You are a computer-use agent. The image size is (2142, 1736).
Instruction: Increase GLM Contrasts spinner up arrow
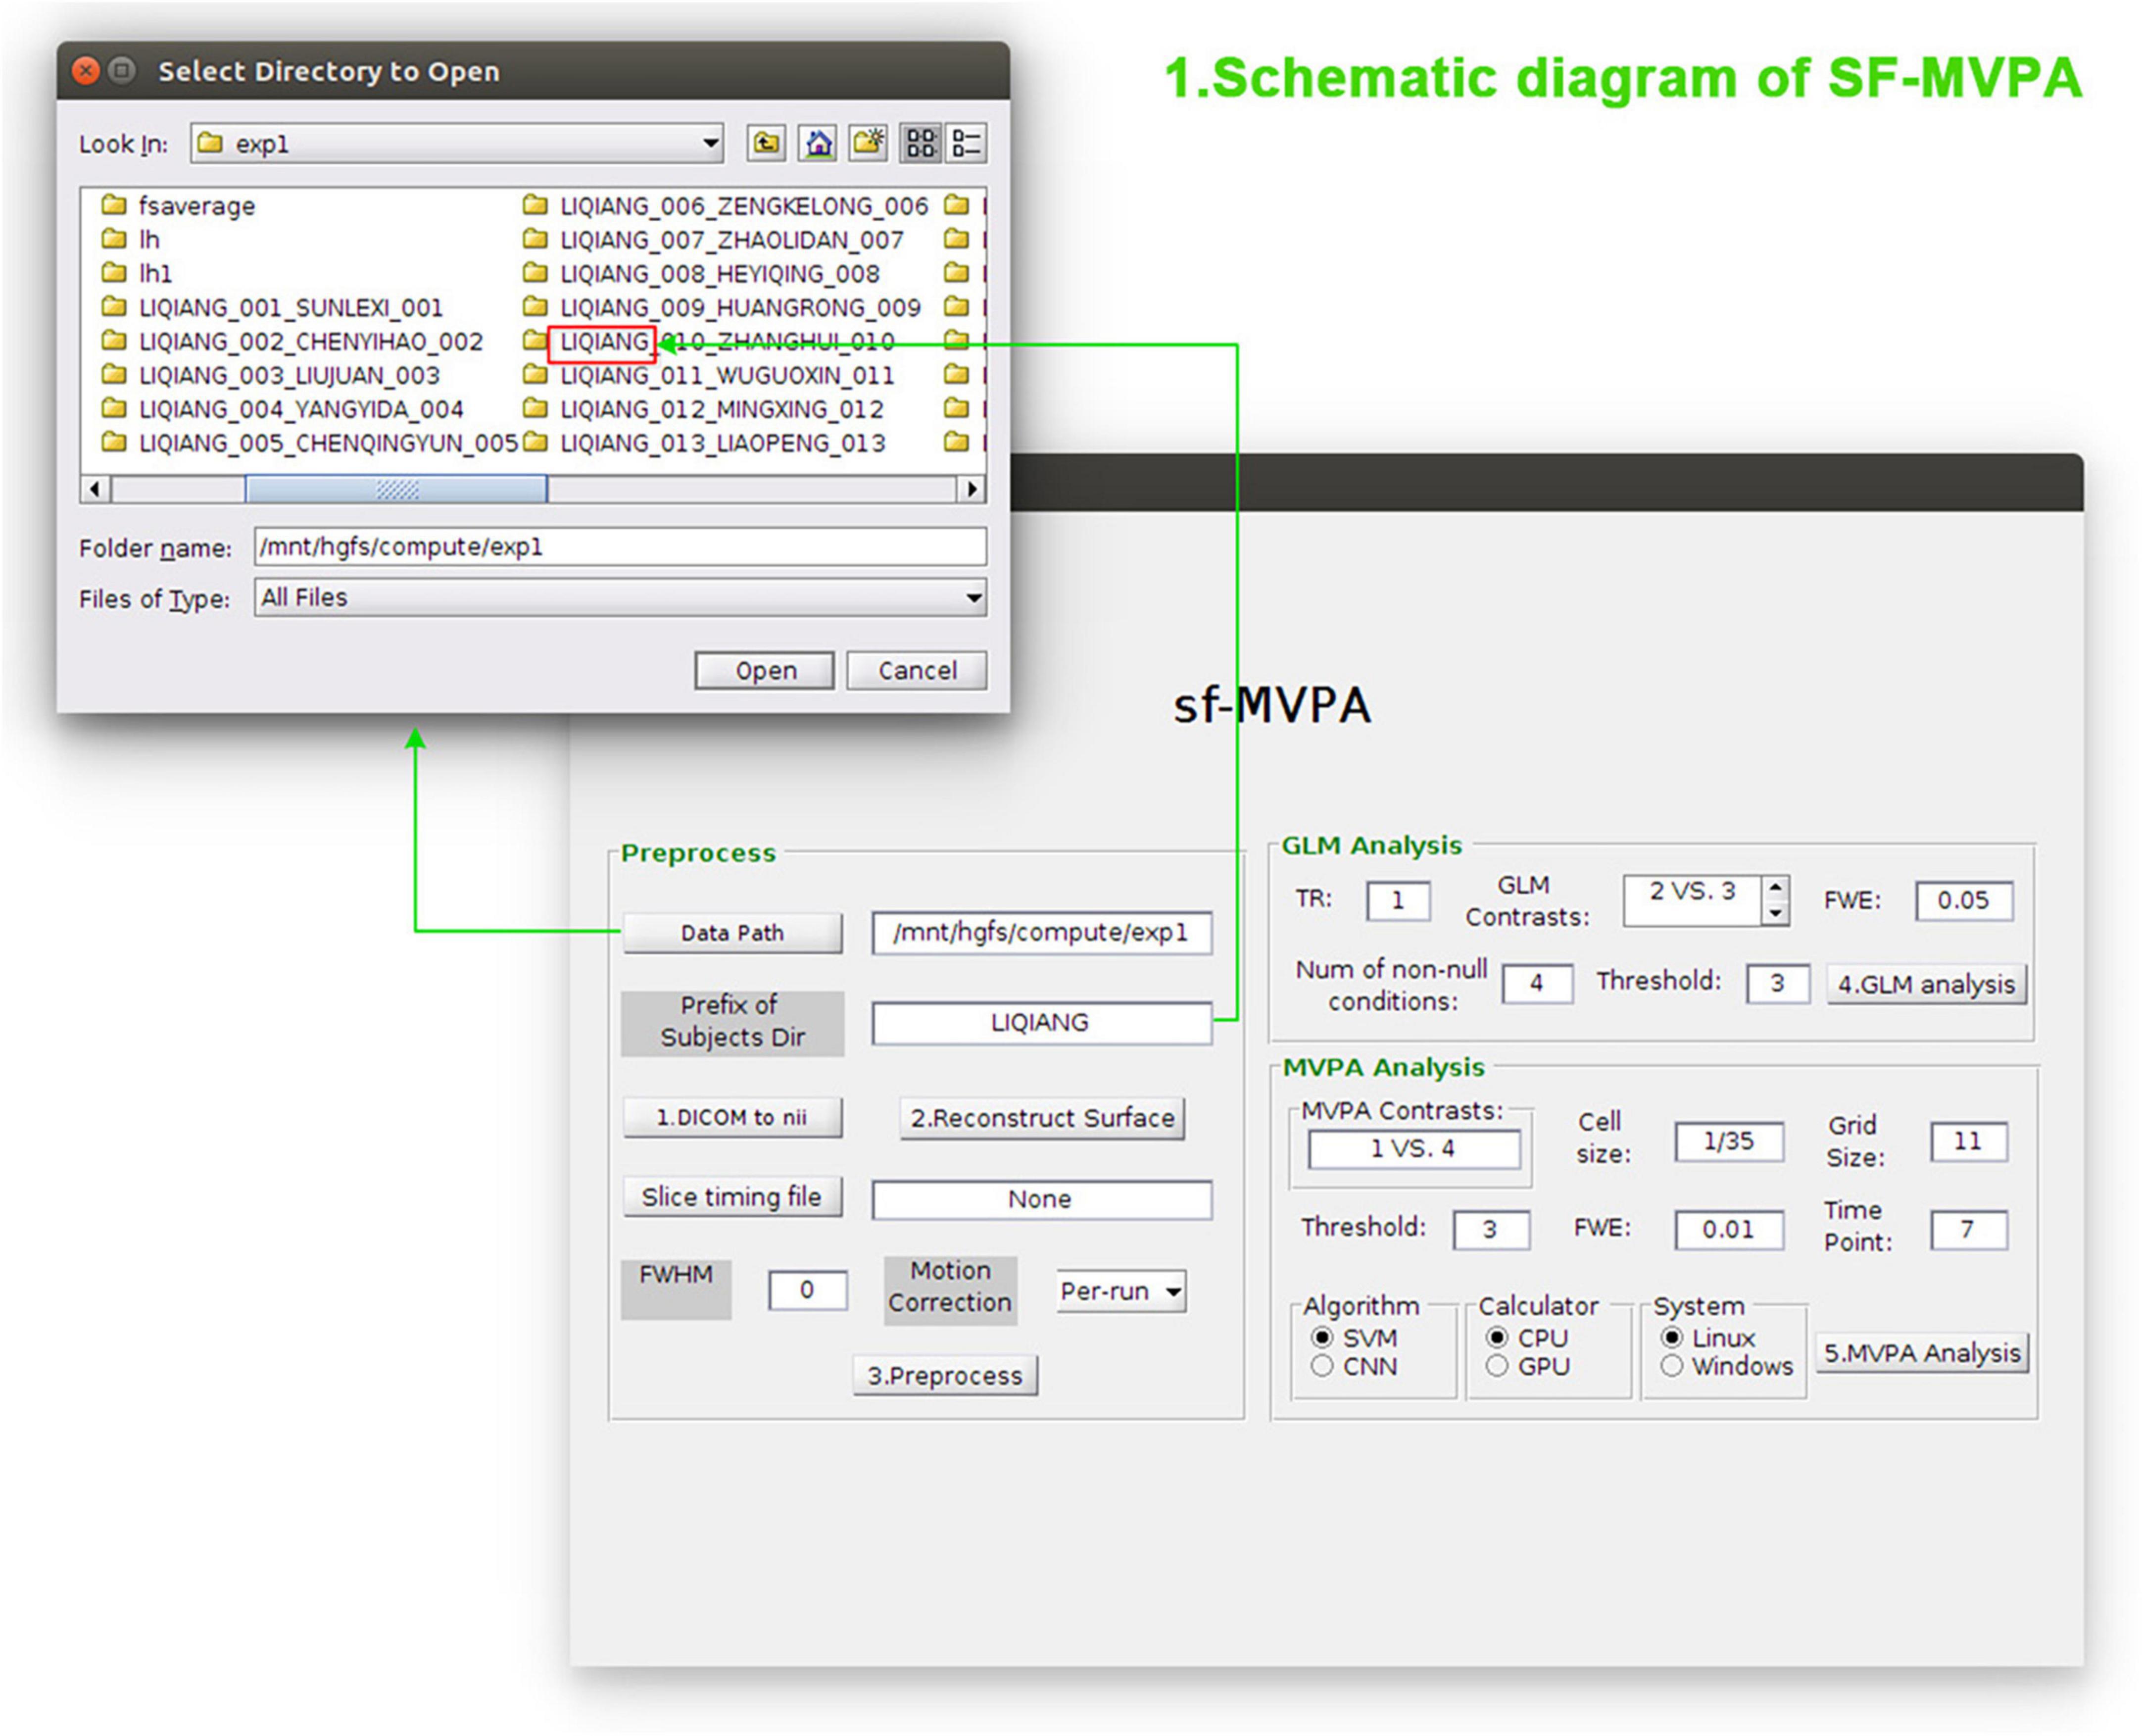pyautogui.click(x=1775, y=887)
